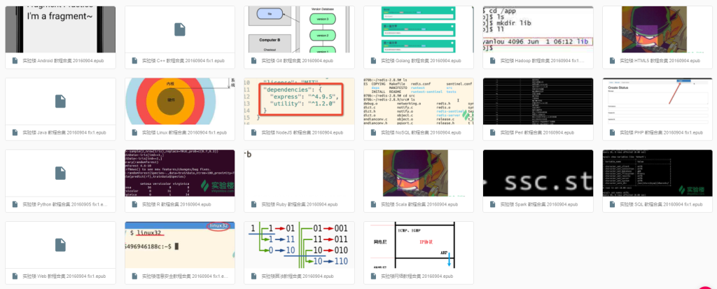Open the 网络层 IP协议 diagram thumbnail
This screenshot has width=717, height=289.
(x=419, y=245)
